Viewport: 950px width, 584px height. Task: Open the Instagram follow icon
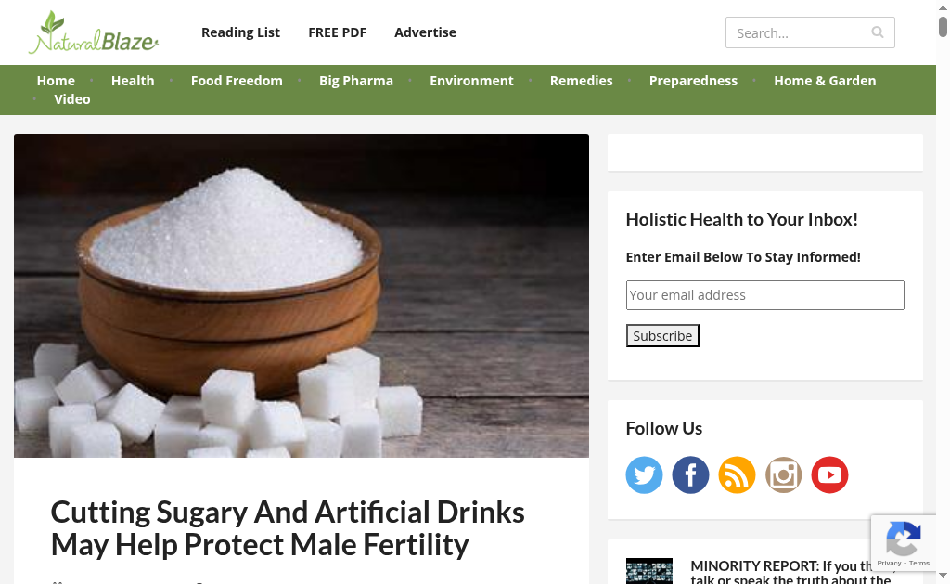coord(783,474)
